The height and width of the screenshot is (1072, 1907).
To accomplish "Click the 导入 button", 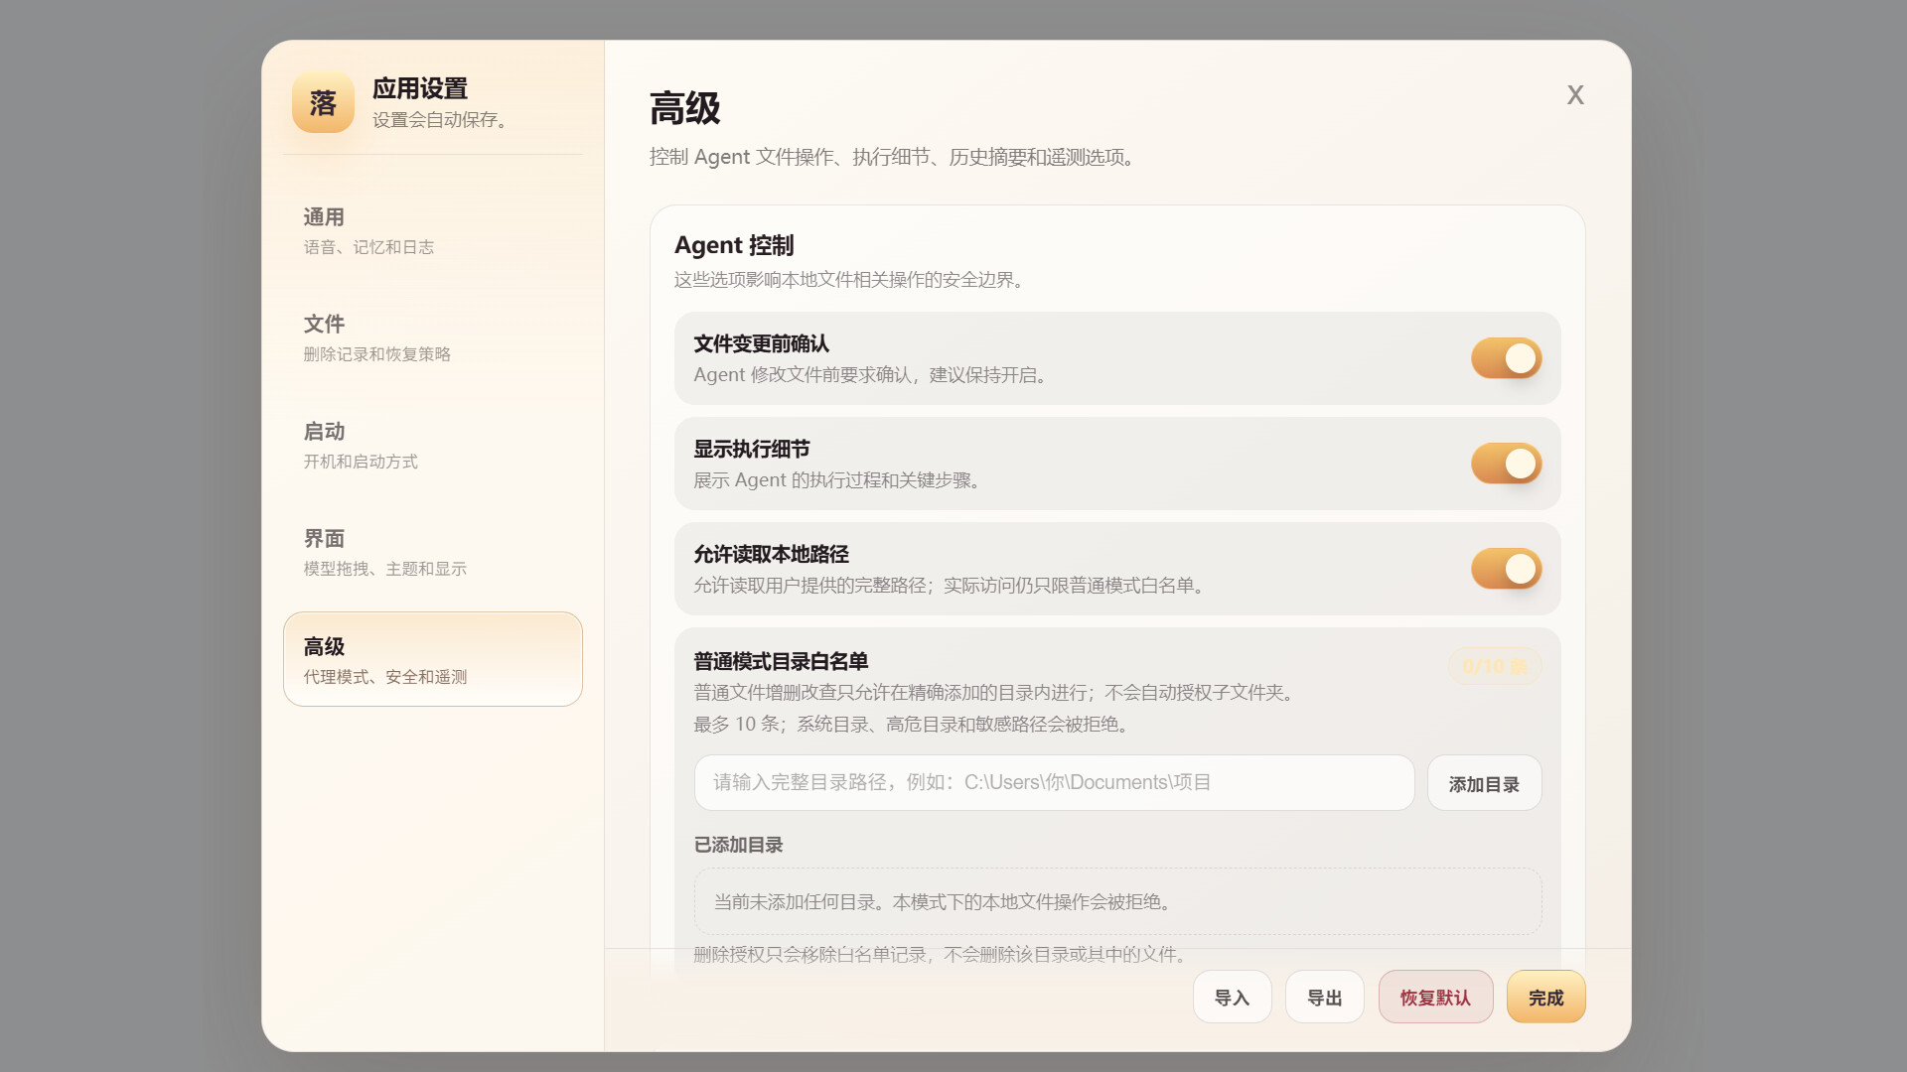I will pyautogui.click(x=1232, y=997).
